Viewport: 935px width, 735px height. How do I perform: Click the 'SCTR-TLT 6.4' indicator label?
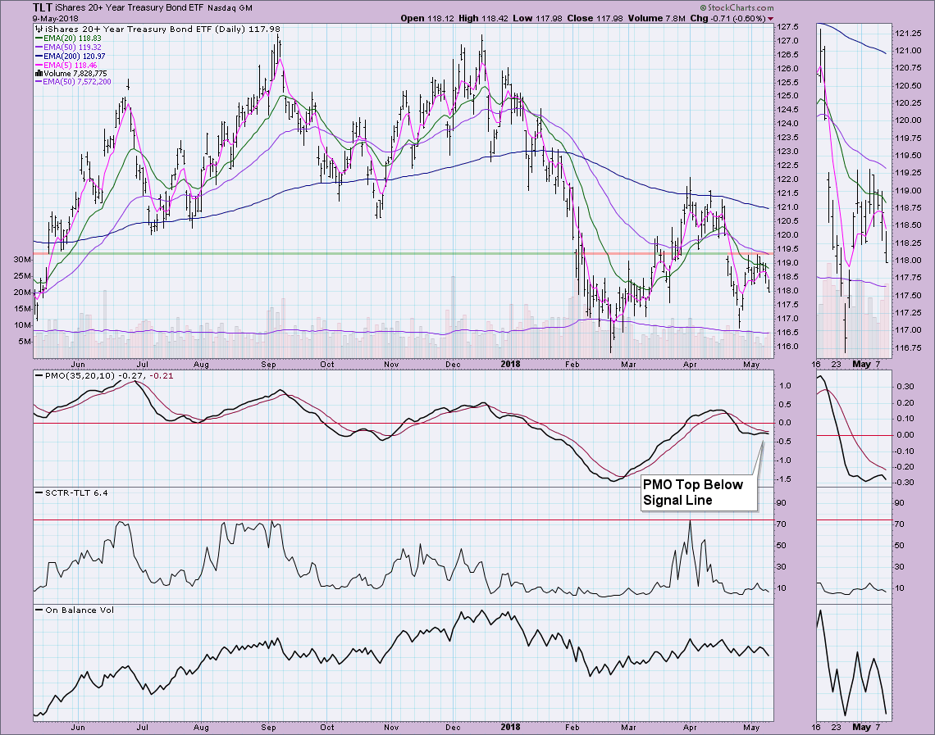[76, 492]
